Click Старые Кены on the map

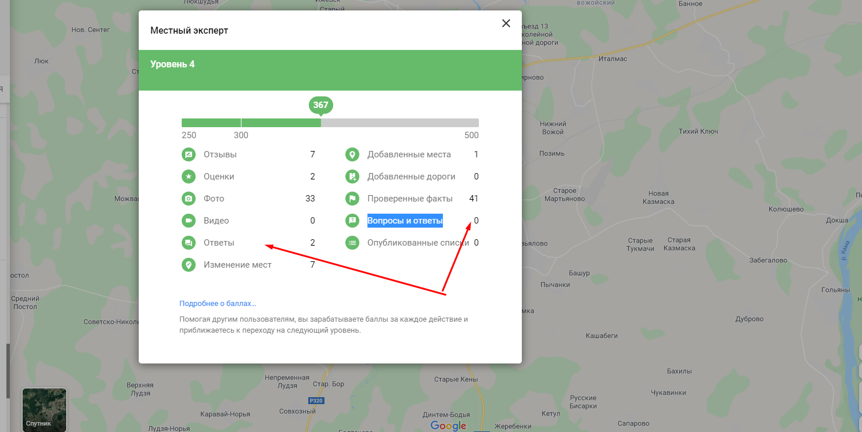click(456, 379)
